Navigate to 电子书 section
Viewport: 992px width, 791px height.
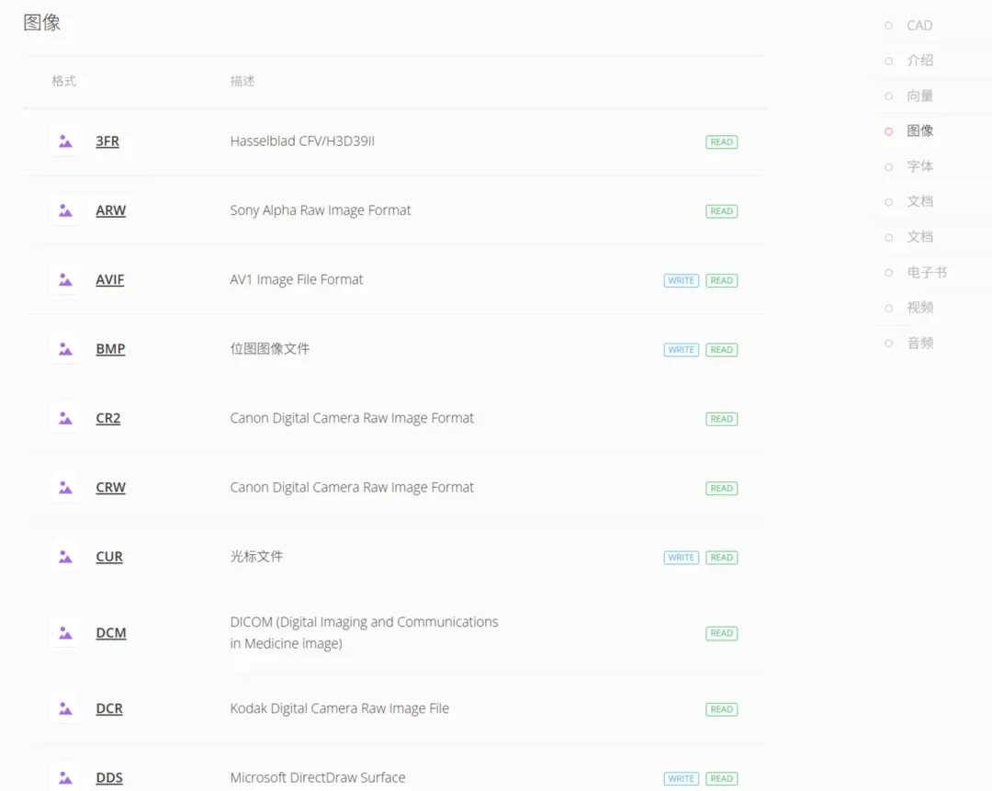pos(926,273)
